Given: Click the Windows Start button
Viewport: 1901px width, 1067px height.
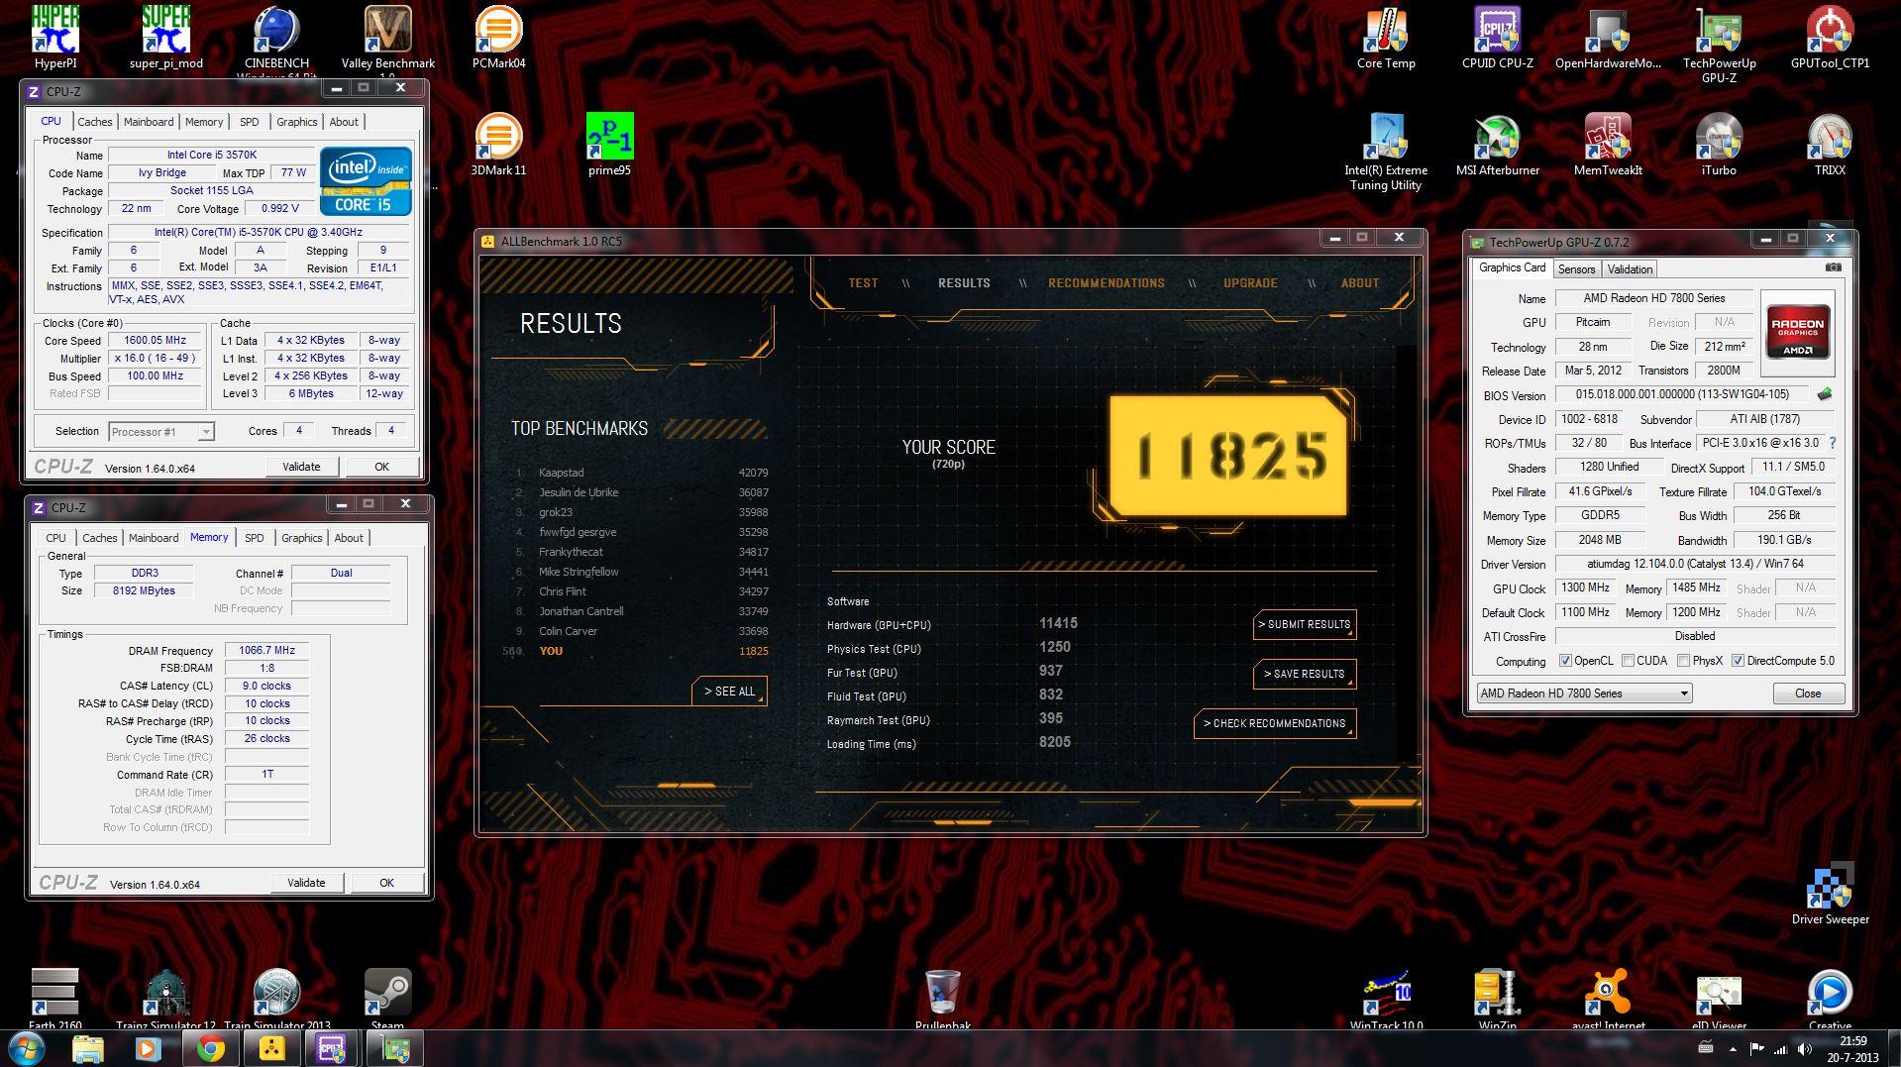Looking at the screenshot, I should [26, 1048].
